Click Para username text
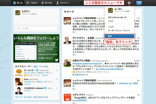156x104 pixels. pyautogui.click(x=26, y=79)
